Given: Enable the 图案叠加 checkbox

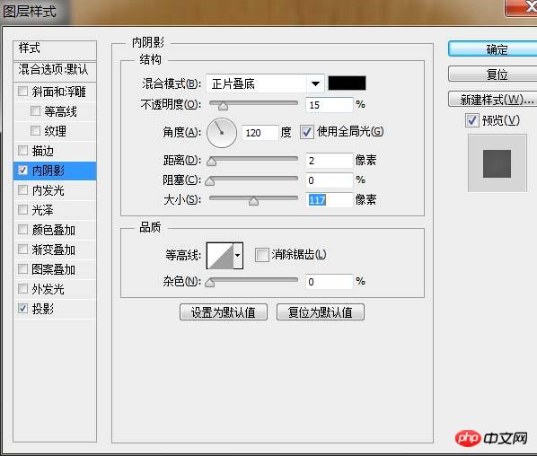Looking at the screenshot, I should pyautogui.click(x=22, y=268).
